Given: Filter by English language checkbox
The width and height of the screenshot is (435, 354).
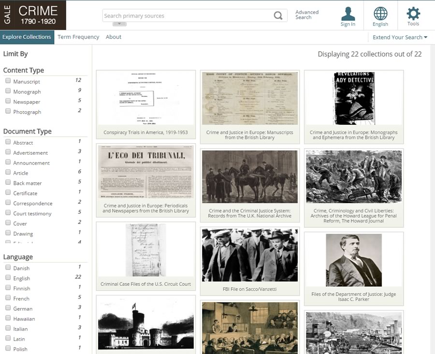Looking at the screenshot, I should [8, 278].
